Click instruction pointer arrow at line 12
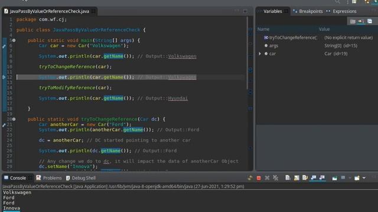378x212 pixels. tap(4, 77)
